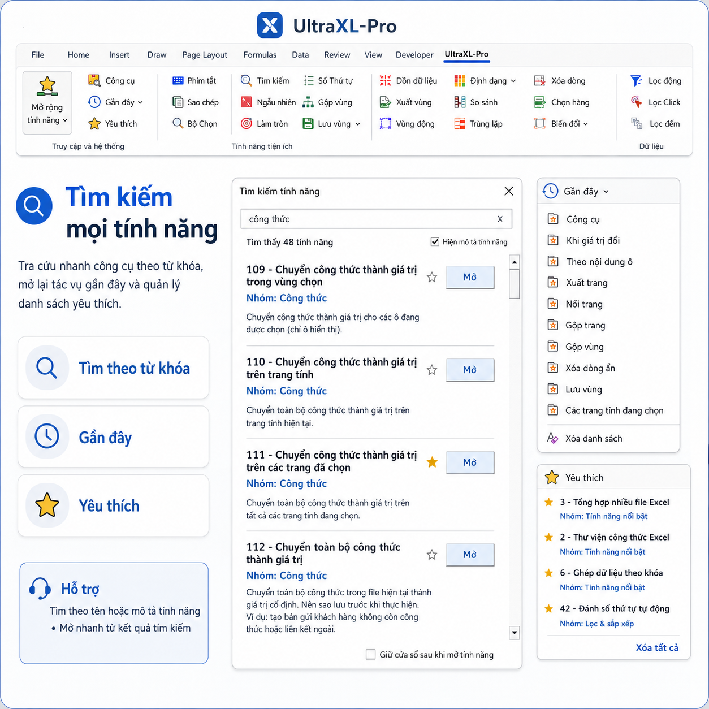The height and width of the screenshot is (709, 709).
Task: Click the So sánh icon
Action: [x=460, y=102]
